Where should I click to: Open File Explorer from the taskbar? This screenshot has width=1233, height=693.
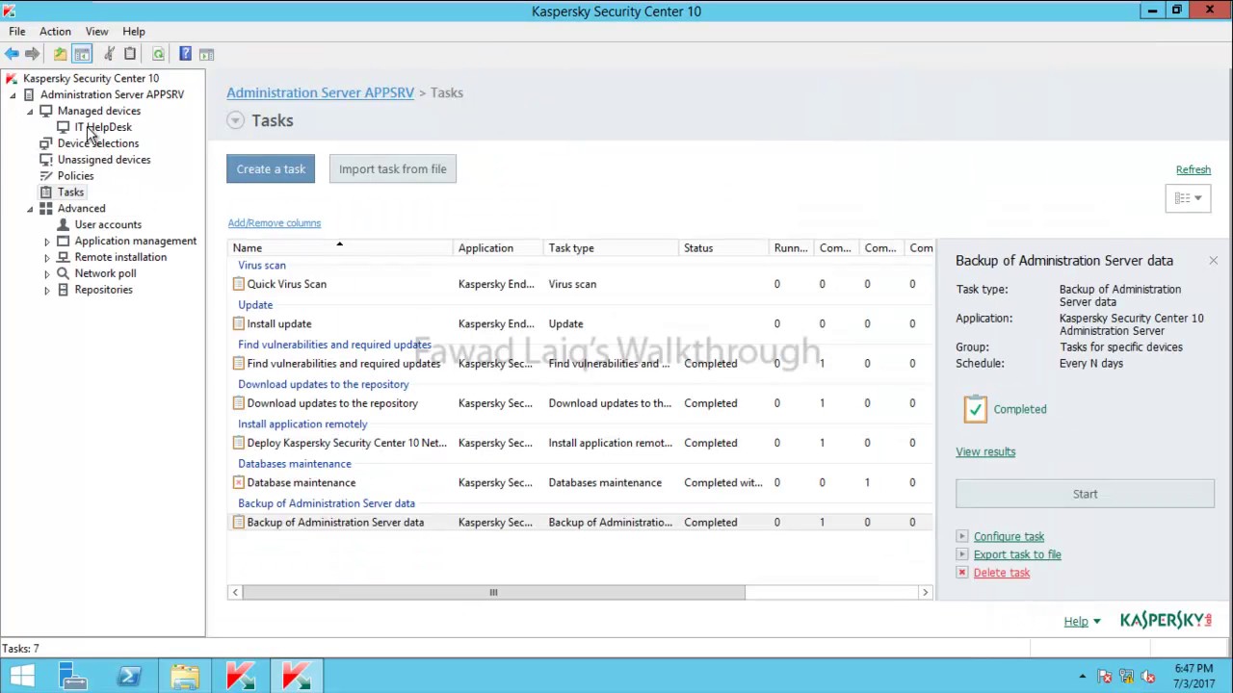coord(185,677)
